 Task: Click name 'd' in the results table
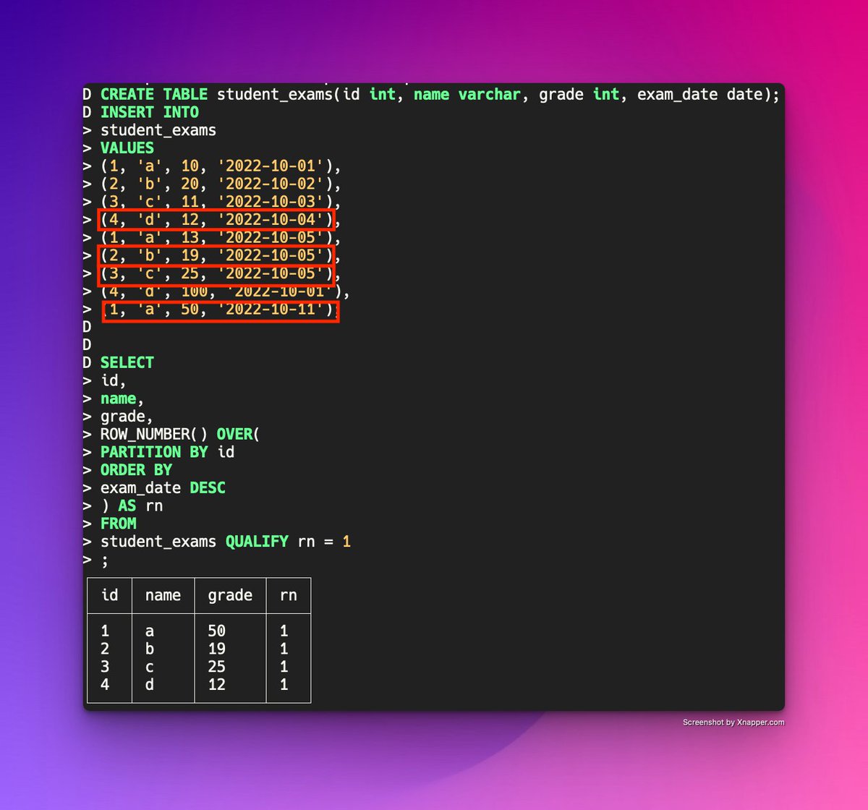tap(150, 683)
